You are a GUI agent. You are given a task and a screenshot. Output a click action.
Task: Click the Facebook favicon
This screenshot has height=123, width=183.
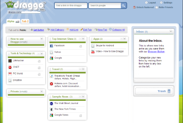pyautogui.click(x=51, y=46)
